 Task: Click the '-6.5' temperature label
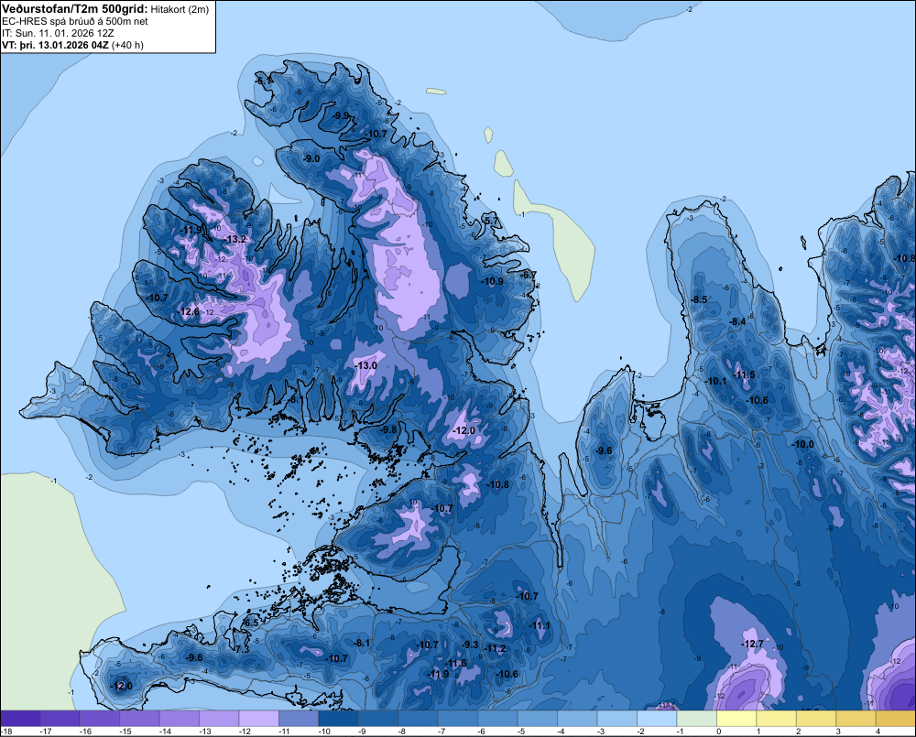[251, 623]
